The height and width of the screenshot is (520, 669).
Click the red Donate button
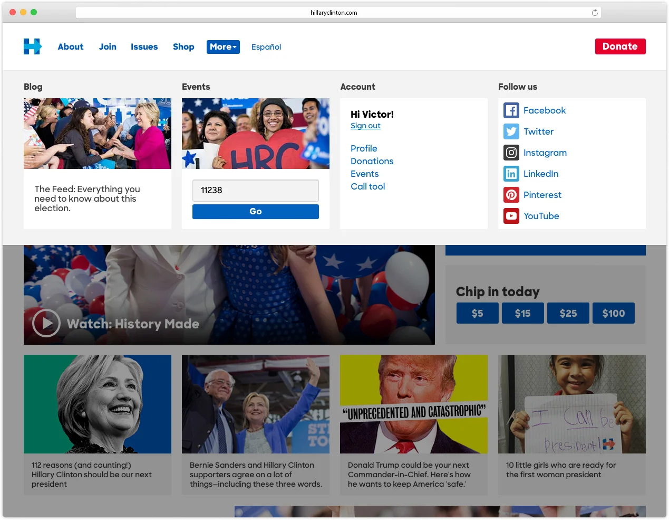point(620,46)
